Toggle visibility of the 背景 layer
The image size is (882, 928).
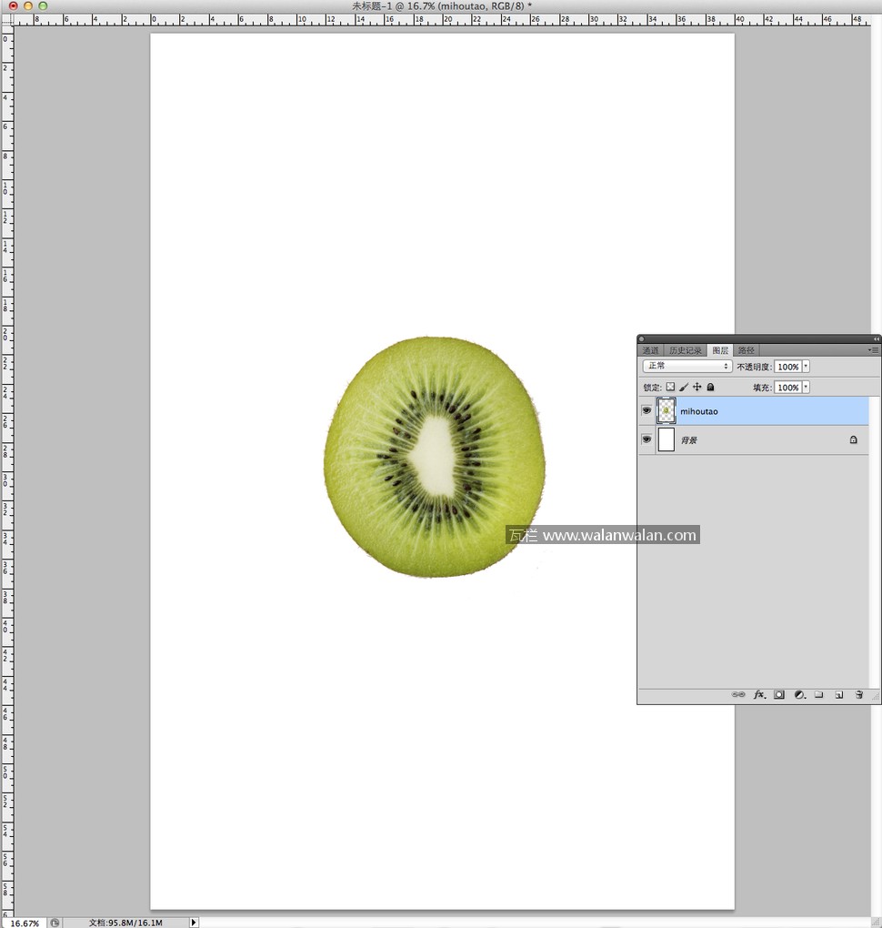click(646, 439)
